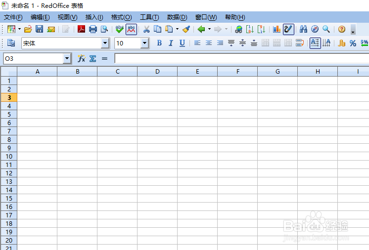Sort ascending with the 1-9 icon
The height and width of the screenshot is (250, 369).
click(x=250, y=29)
